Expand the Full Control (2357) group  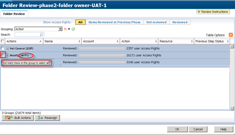[x=7, y=48]
